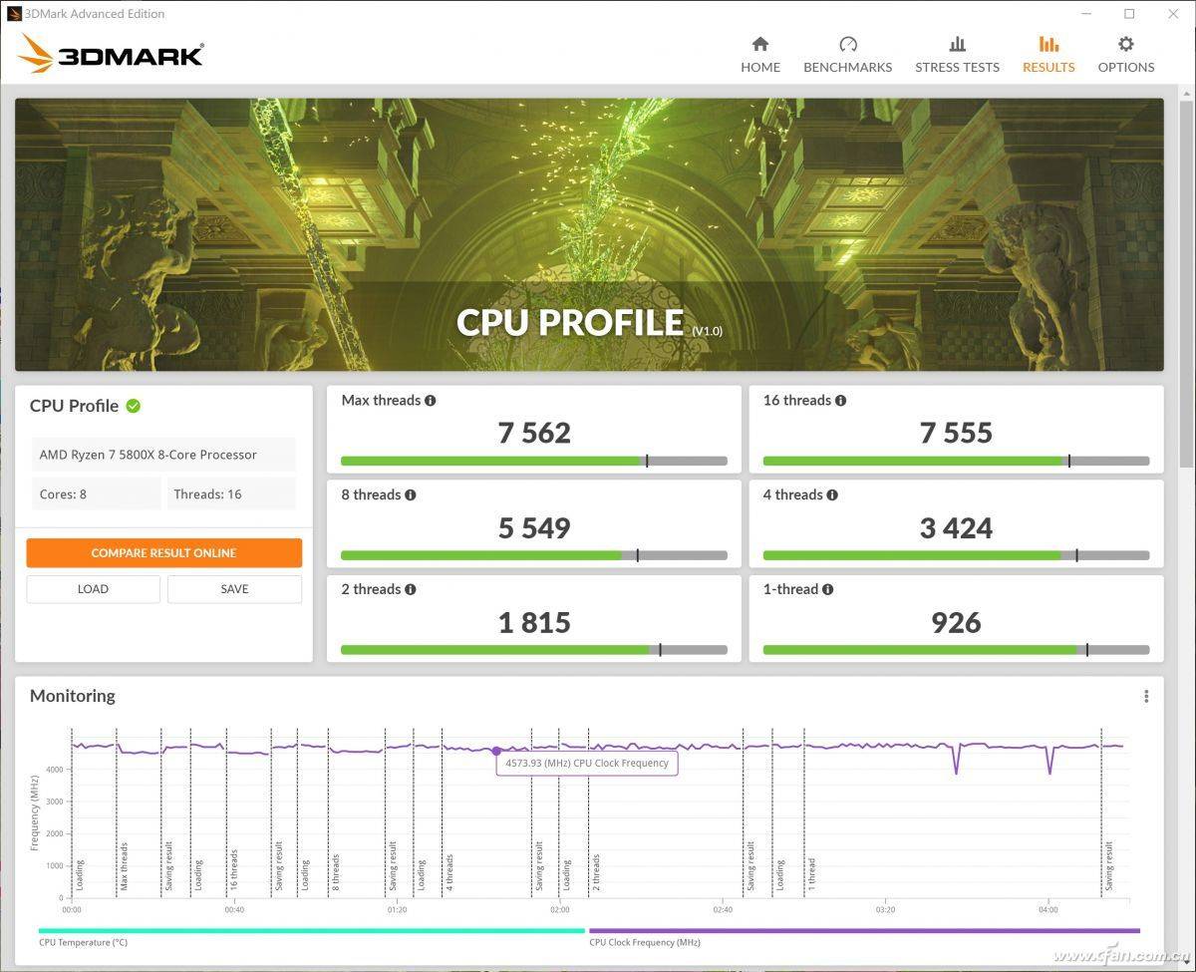Select the Stress Tests icon
The width and height of the screenshot is (1196, 972).
(x=956, y=44)
